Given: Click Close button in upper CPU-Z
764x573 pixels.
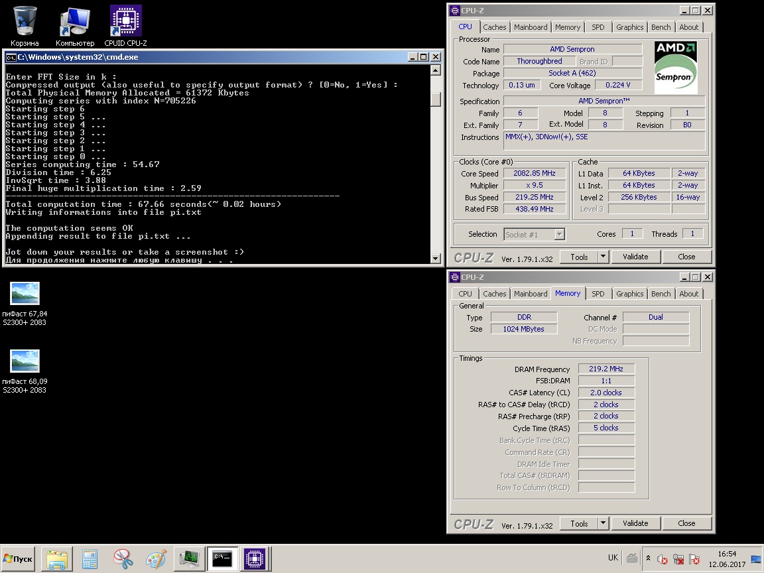Looking at the screenshot, I should [686, 257].
